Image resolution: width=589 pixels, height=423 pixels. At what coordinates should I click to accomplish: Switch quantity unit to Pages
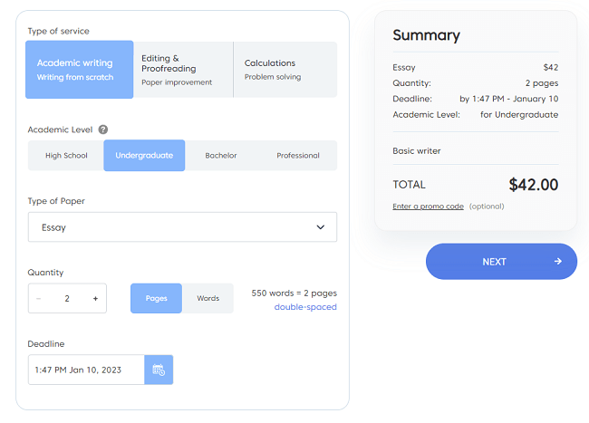coord(156,298)
